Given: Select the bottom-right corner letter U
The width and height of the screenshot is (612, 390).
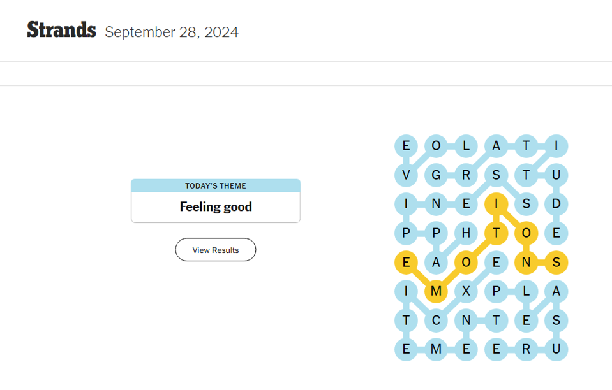Looking at the screenshot, I should coord(556,349).
